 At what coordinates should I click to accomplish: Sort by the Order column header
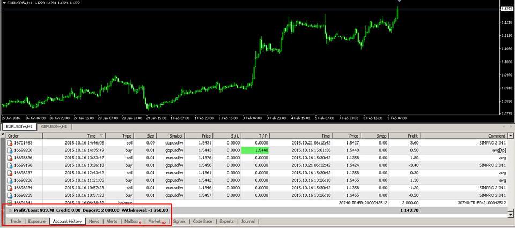25,135
